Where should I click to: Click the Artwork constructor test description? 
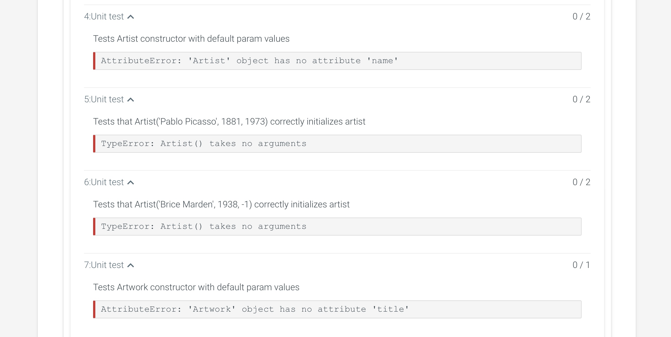point(196,287)
